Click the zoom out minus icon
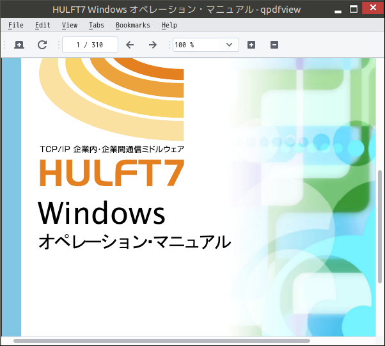This screenshot has height=346, width=385. (x=274, y=45)
